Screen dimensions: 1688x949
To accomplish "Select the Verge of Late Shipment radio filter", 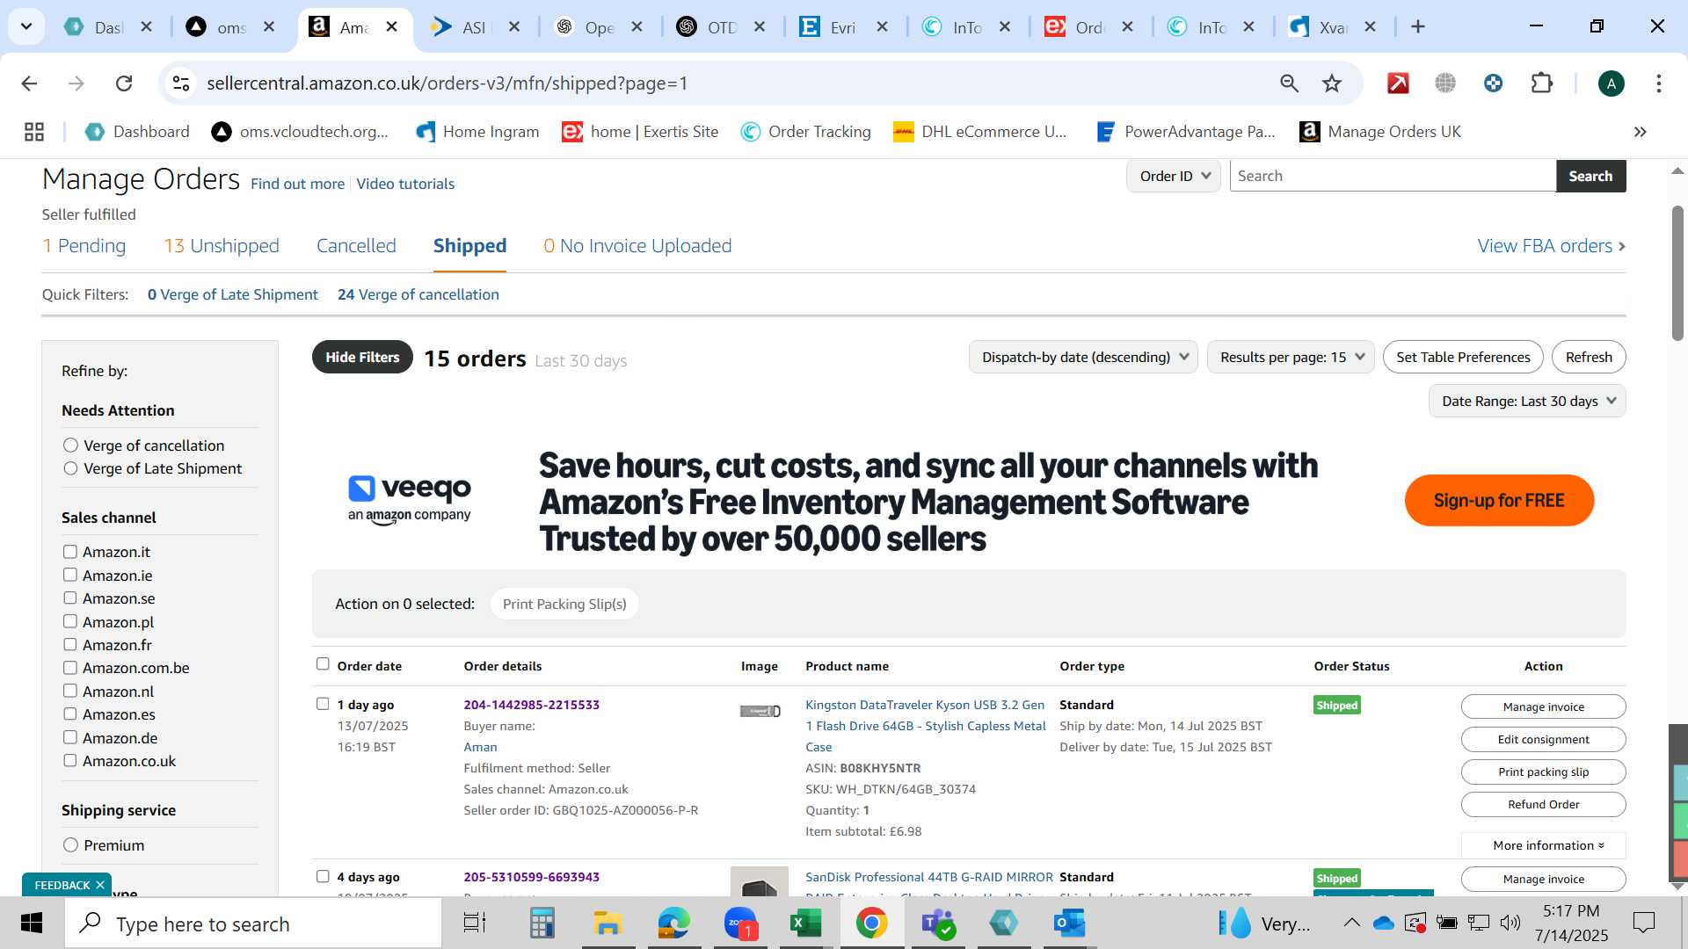I will pyautogui.click(x=70, y=468).
